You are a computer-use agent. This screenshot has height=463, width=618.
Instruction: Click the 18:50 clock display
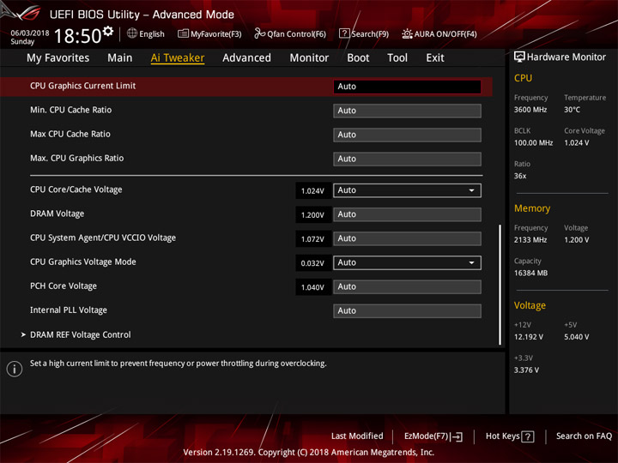coord(77,36)
